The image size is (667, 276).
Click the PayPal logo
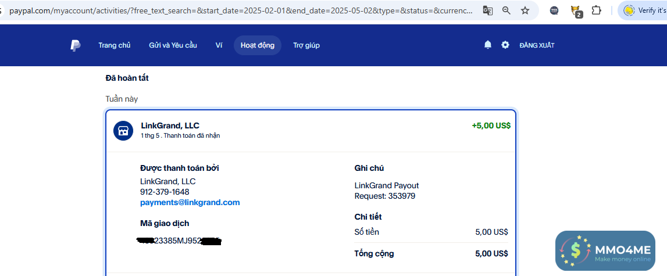point(75,45)
